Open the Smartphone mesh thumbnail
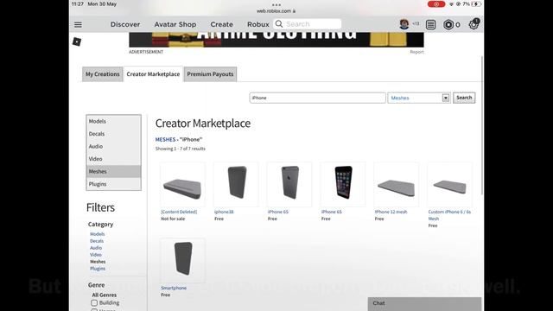Screen dimensions: 553x311 pos(182,260)
